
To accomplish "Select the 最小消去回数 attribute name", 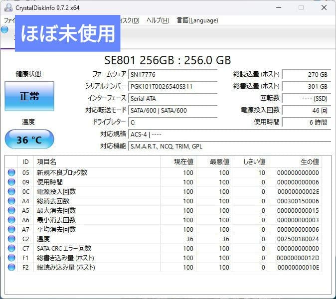I will click(56, 220).
